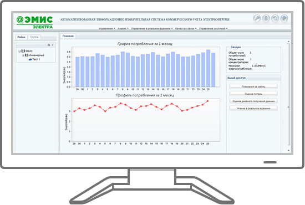Collapse the Инженерный tree node
Screen dimensions: 305x205
[23, 55]
